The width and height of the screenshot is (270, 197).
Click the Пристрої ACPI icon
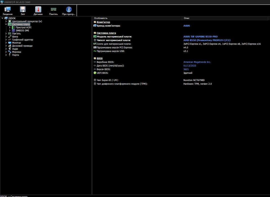tap(14, 27)
